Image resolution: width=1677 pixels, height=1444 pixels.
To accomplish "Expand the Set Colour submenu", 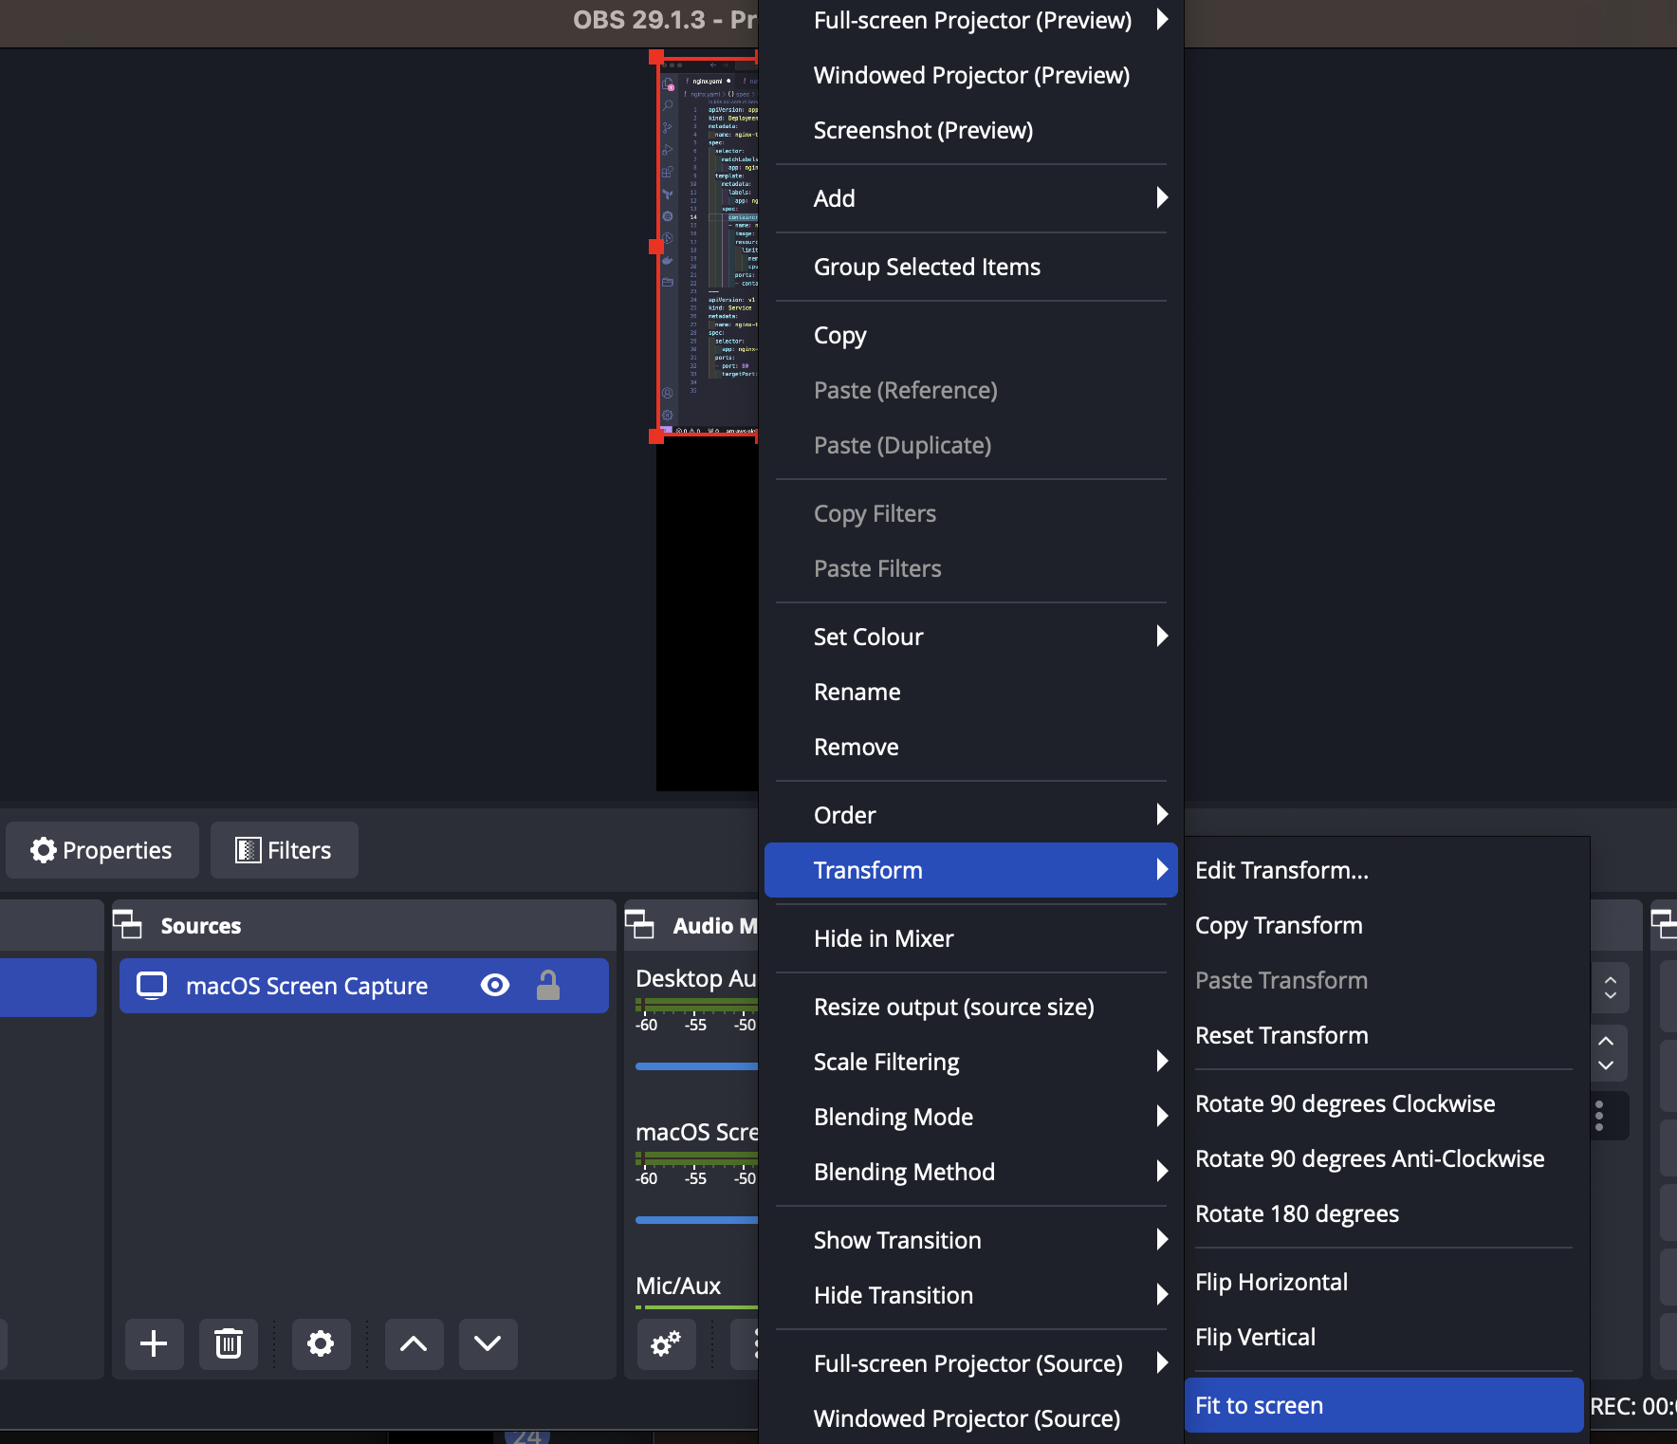I will click(971, 637).
